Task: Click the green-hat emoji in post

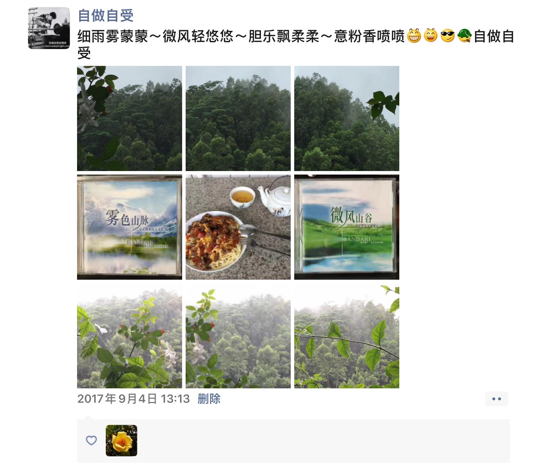Action: coord(464,36)
